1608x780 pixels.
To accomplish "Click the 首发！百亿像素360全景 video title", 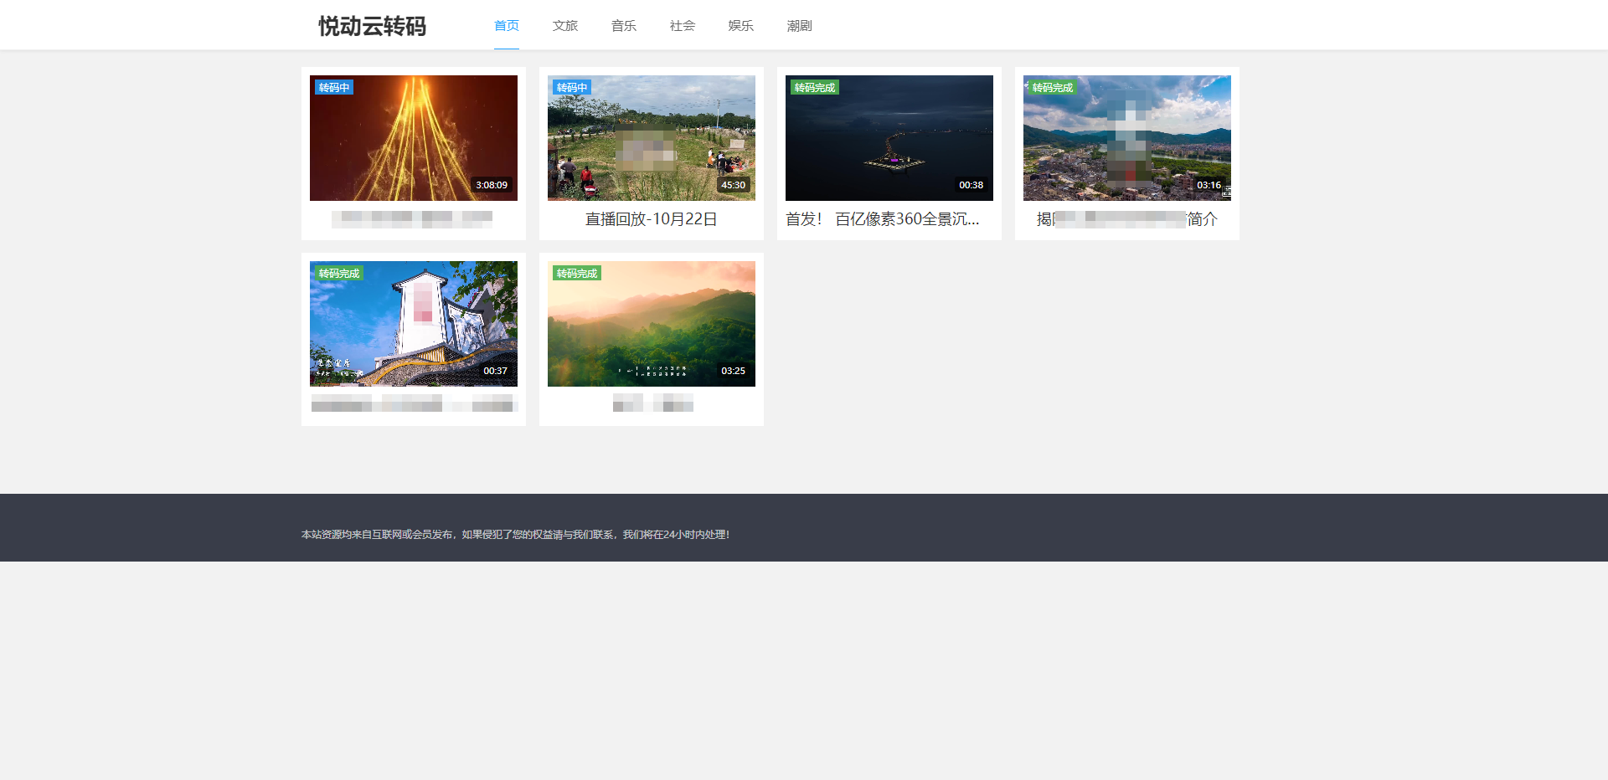I will click(882, 219).
